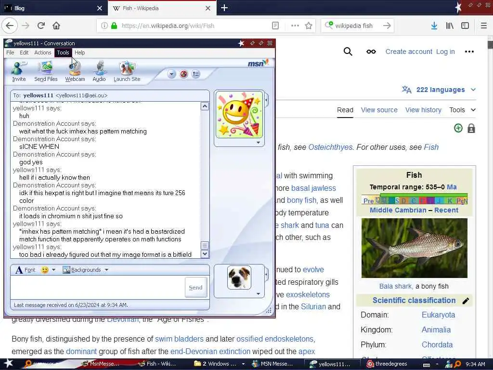Click the Audio microphone icon

[99, 71]
